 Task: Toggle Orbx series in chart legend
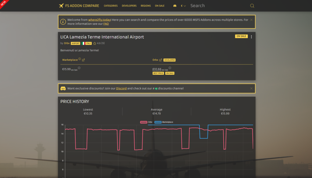point(146,122)
